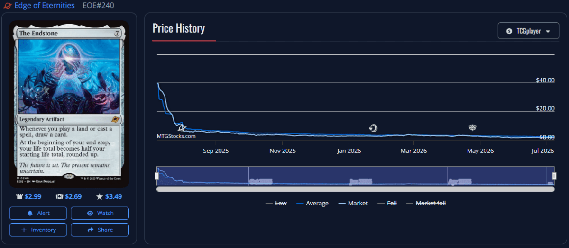Image resolution: width=569 pixels, height=248 pixels.
Task: Click the cards icon beside $2.69
Action: click(x=60, y=196)
